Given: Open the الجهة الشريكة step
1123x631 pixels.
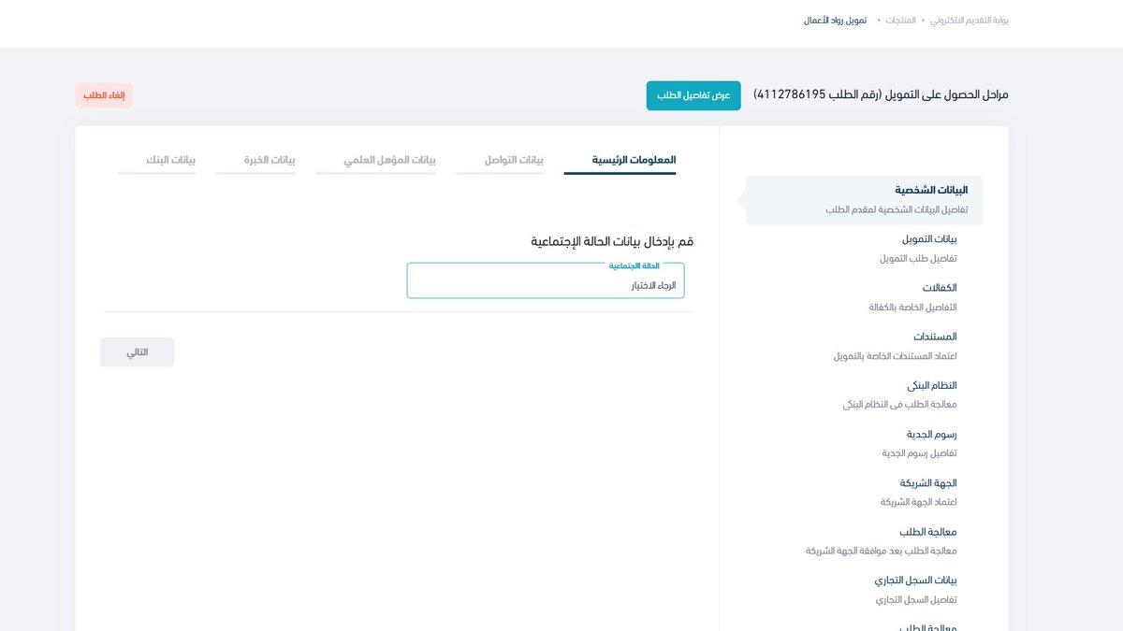Looking at the screenshot, I should [x=930, y=482].
